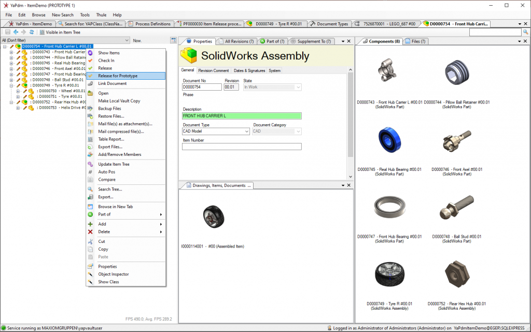The width and height of the screenshot is (531, 332).
Task: Refresh the view with the sync arrows icon
Action: coord(32,32)
